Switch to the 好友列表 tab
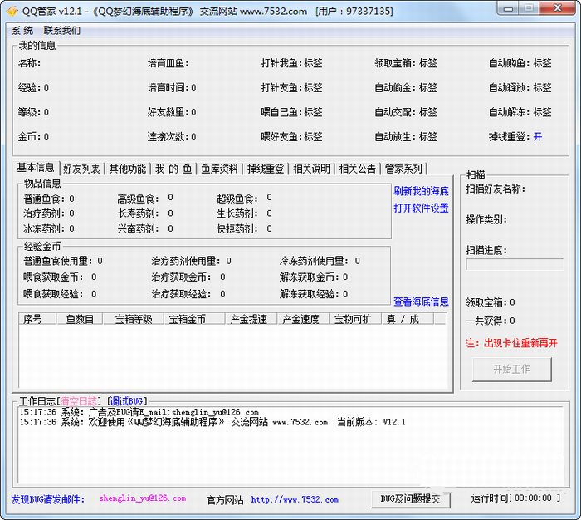 81,169
